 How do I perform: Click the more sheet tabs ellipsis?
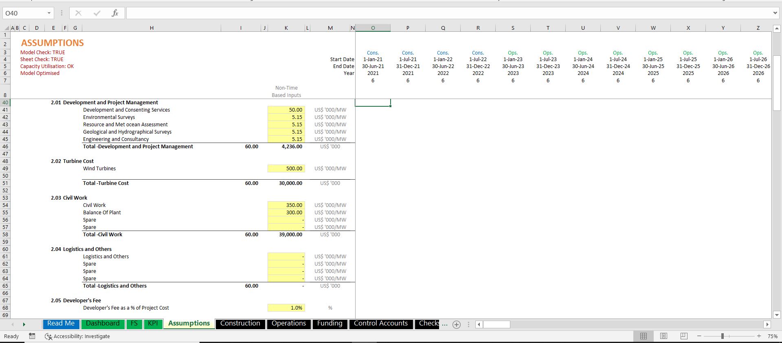[x=445, y=325]
